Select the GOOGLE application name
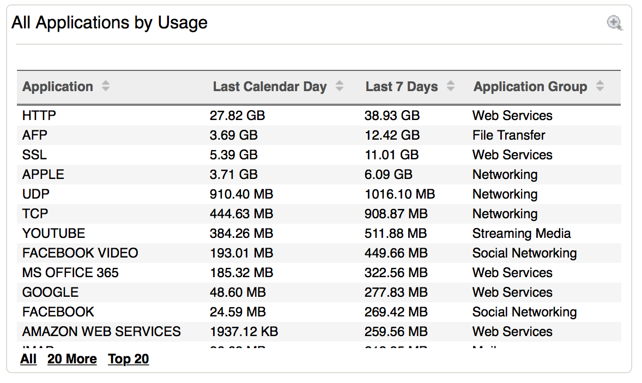 click(x=50, y=292)
